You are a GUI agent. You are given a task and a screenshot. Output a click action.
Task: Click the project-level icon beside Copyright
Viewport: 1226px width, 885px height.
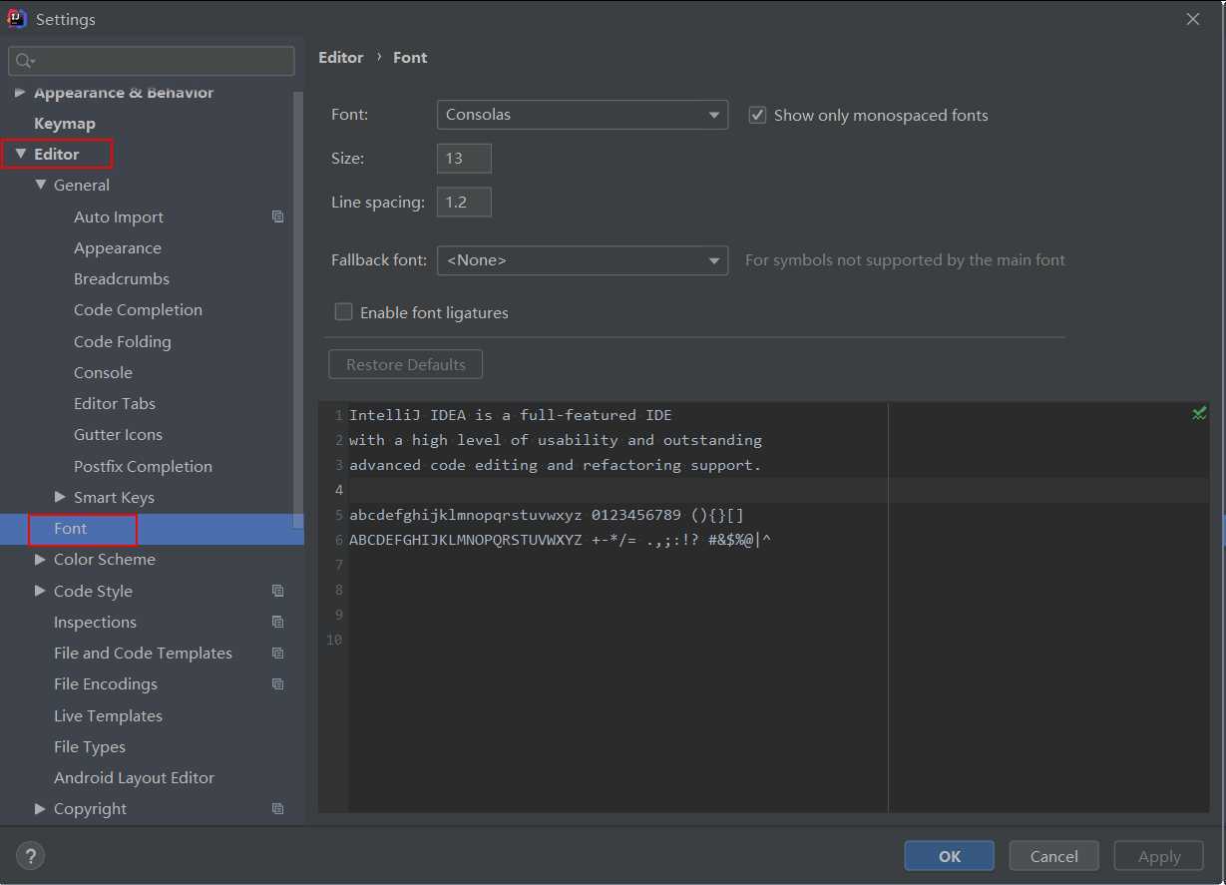point(278,809)
